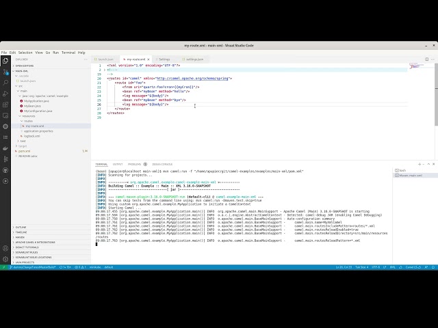Open the GitHub view in activity bar
438x328 pixels.
(5, 170)
